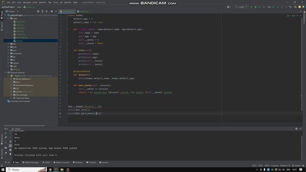The image size is (306, 172).
Task: Toggle soft-wrap in Run console
Action: 11,142
